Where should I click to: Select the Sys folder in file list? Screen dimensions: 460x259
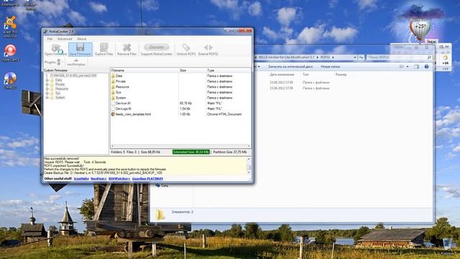tap(118, 92)
